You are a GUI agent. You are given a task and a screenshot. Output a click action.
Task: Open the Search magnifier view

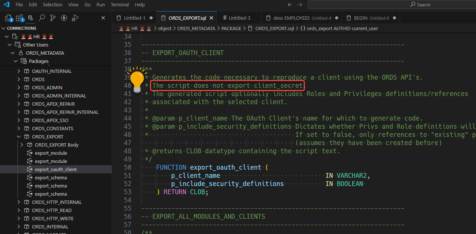pos(42,18)
